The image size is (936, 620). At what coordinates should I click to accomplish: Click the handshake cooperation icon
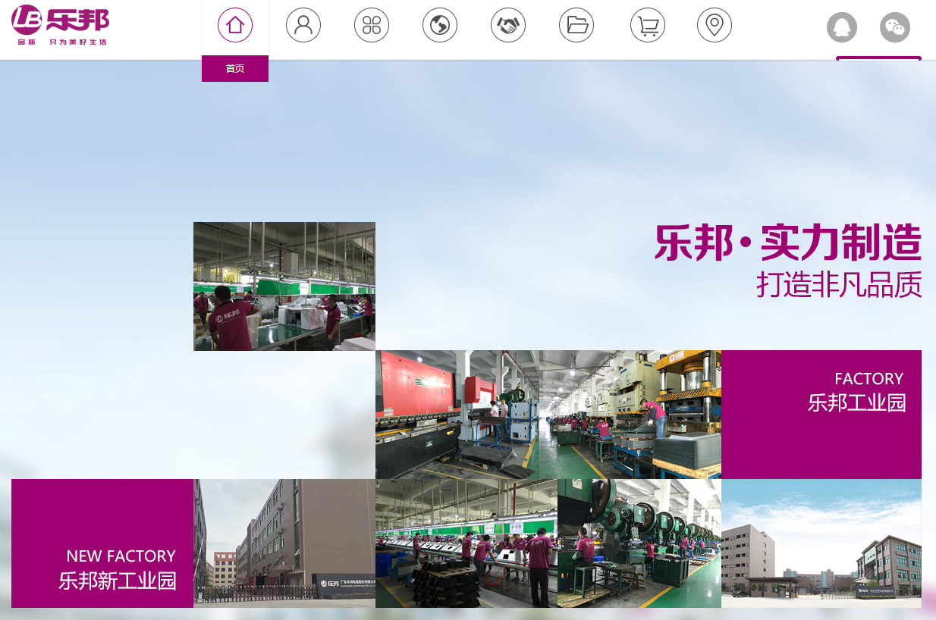pos(508,25)
